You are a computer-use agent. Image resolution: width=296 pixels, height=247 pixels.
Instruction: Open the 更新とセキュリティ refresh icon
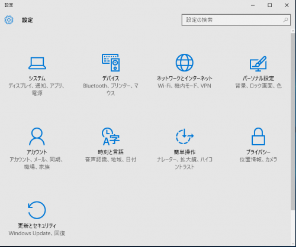37,210
